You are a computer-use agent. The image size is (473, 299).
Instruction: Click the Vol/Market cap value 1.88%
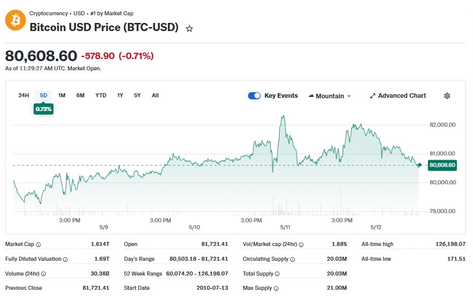pyautogui.click(x=340, y=244)
